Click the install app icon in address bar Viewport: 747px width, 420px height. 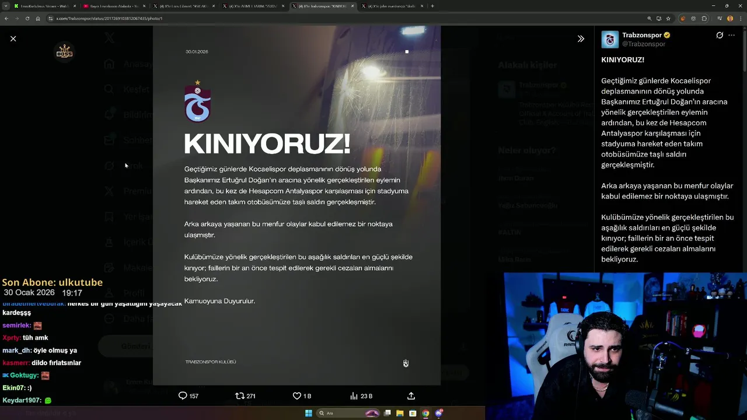pyautogui.click(x=659, y=19)
